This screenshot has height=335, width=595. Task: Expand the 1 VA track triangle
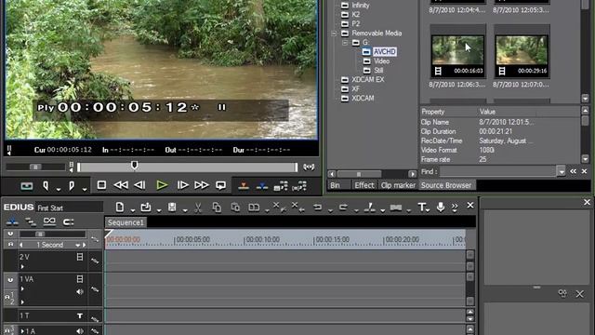point(22,288)
